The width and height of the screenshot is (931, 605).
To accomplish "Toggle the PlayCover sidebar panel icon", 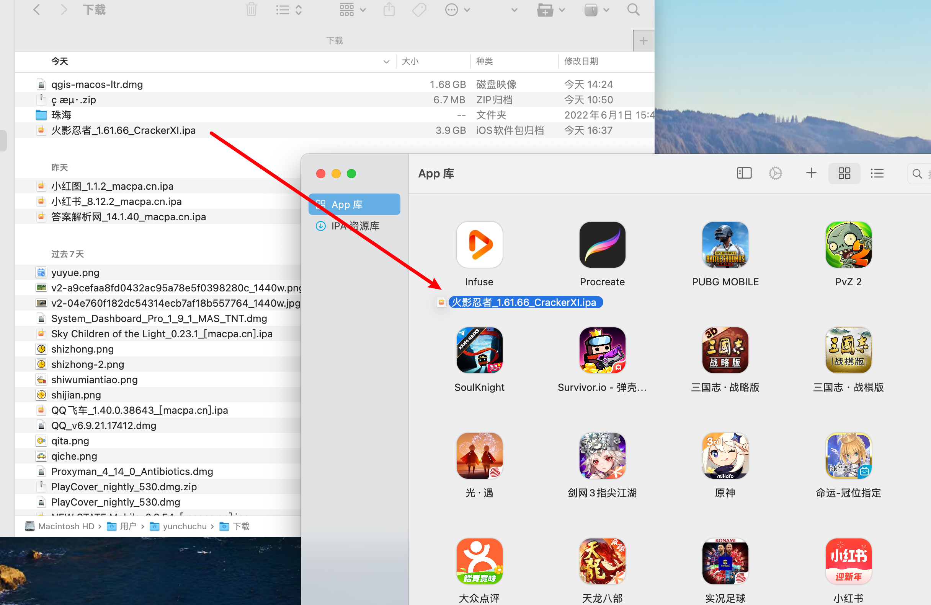I will (x=744, y=173).
